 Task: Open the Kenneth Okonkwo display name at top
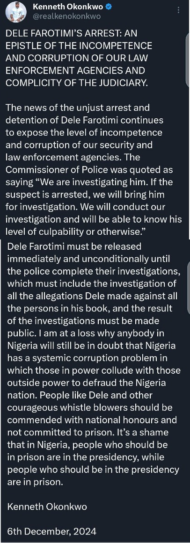click(x=67, y=7)
